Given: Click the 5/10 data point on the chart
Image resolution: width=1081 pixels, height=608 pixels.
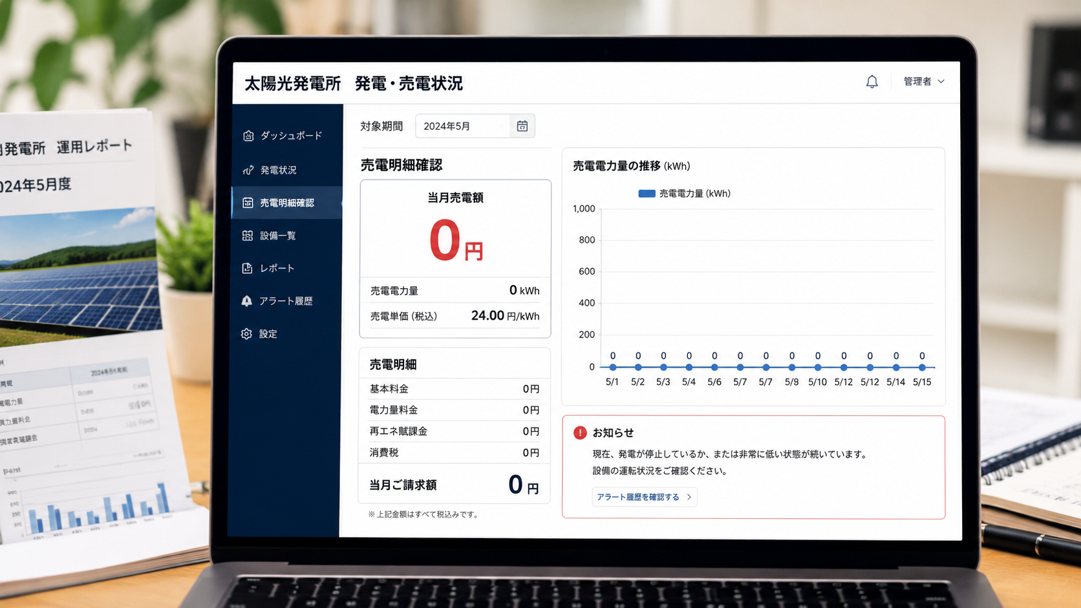Looking at the screenshot, I should tap(818, 367).
